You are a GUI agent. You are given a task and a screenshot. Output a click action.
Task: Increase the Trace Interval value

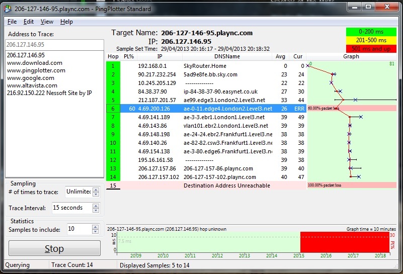tap(96, 206)
